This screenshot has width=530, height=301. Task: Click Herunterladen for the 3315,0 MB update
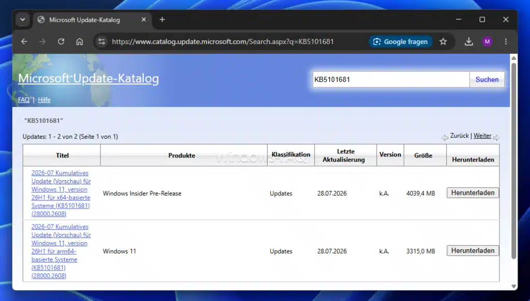click(473, 251)
